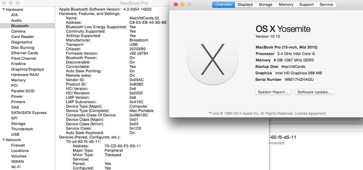The width and height of the screenshot is (363, 170).
Task: Select Parallel SCSI entry
Action: [x=23, y=91]
